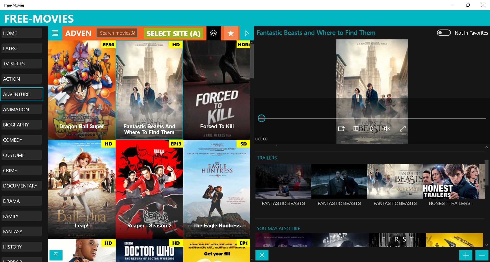This screenshot has height=262, width=490.
Task: Switch to the COMEDY category
Action: click(x=21, y=140)
